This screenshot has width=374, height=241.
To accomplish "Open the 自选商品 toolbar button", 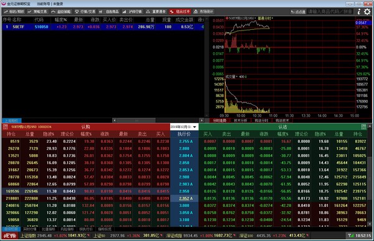I will (109, 11).
